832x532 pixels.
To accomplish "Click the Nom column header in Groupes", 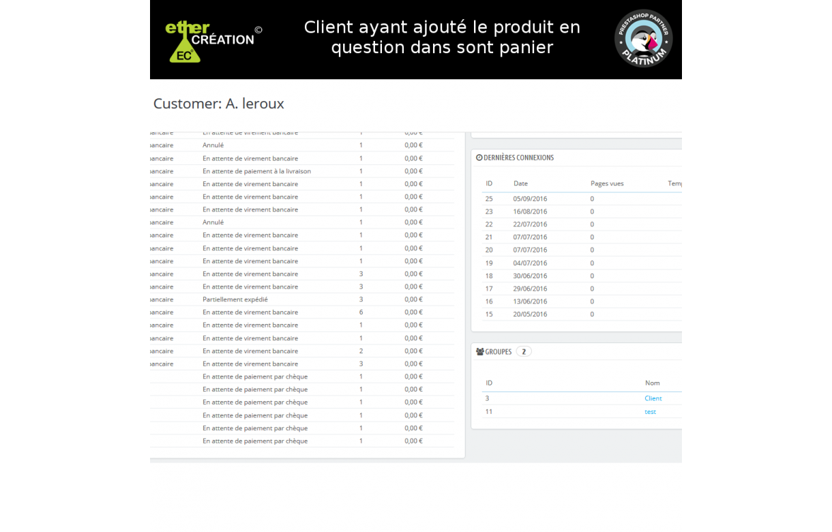I will pos(652,383).
